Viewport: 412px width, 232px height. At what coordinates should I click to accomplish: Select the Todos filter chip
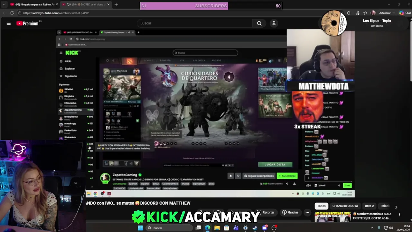[322, 206]
